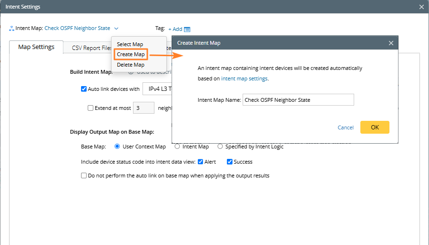Click the Intent Map Name text field
The image size is (429, 245).
(x=298, y=100)
